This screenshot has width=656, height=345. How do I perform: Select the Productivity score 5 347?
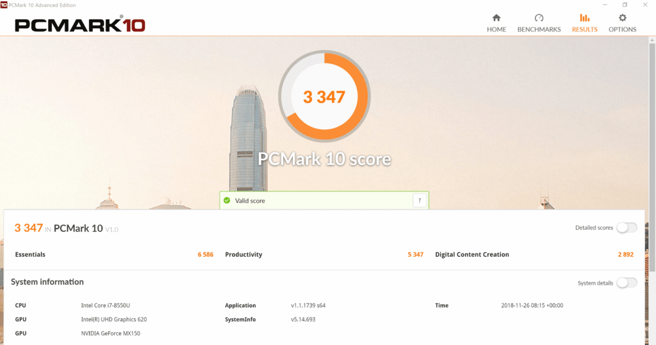point(415,255)
